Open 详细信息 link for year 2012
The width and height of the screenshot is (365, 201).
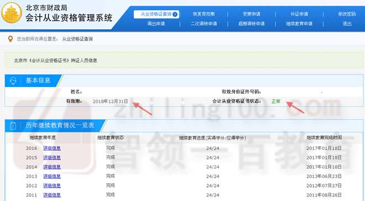52,185
